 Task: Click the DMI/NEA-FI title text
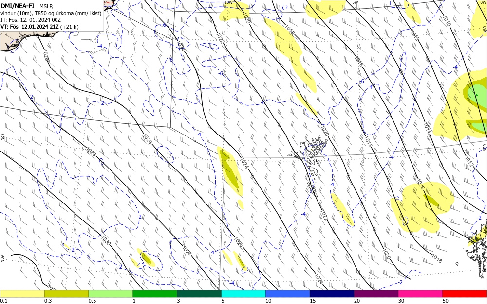click(18, 5)
